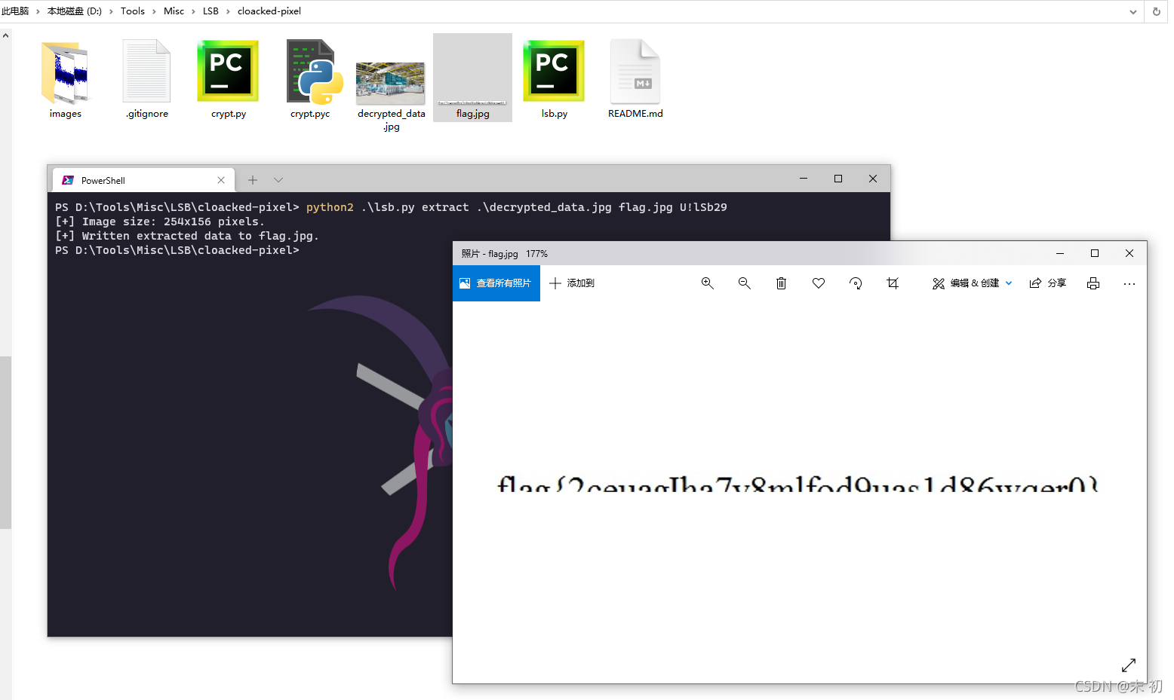Open the 编辑 & 创建 dropdown
The height and width of the screenshot is (700, 1174).
click(x=973, y=283)
